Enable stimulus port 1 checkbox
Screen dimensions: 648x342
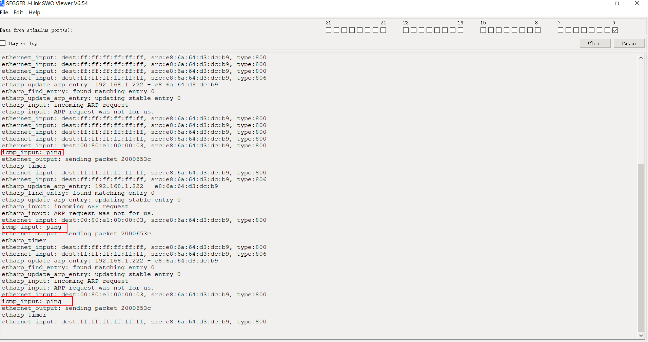pyautogui.click(x=607, y=30)
